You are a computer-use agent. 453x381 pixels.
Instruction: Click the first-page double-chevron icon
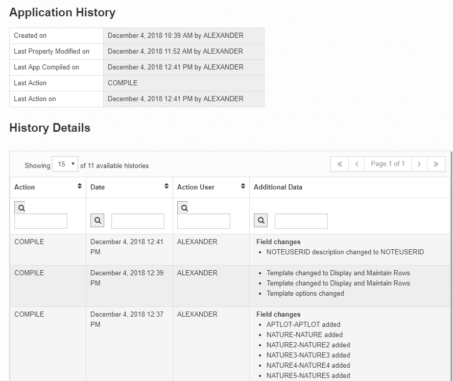pyautogui.click(x=339, y=163)
